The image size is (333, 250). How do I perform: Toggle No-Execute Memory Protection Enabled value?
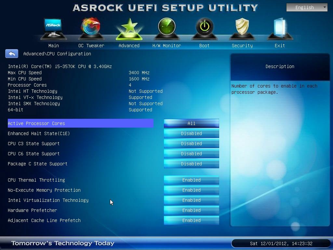tap(191, 190)
